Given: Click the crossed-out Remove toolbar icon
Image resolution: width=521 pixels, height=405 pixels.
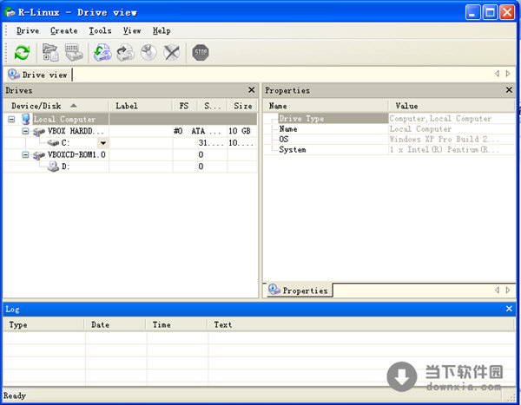Looking at the screenshot, I should point(172,52).
